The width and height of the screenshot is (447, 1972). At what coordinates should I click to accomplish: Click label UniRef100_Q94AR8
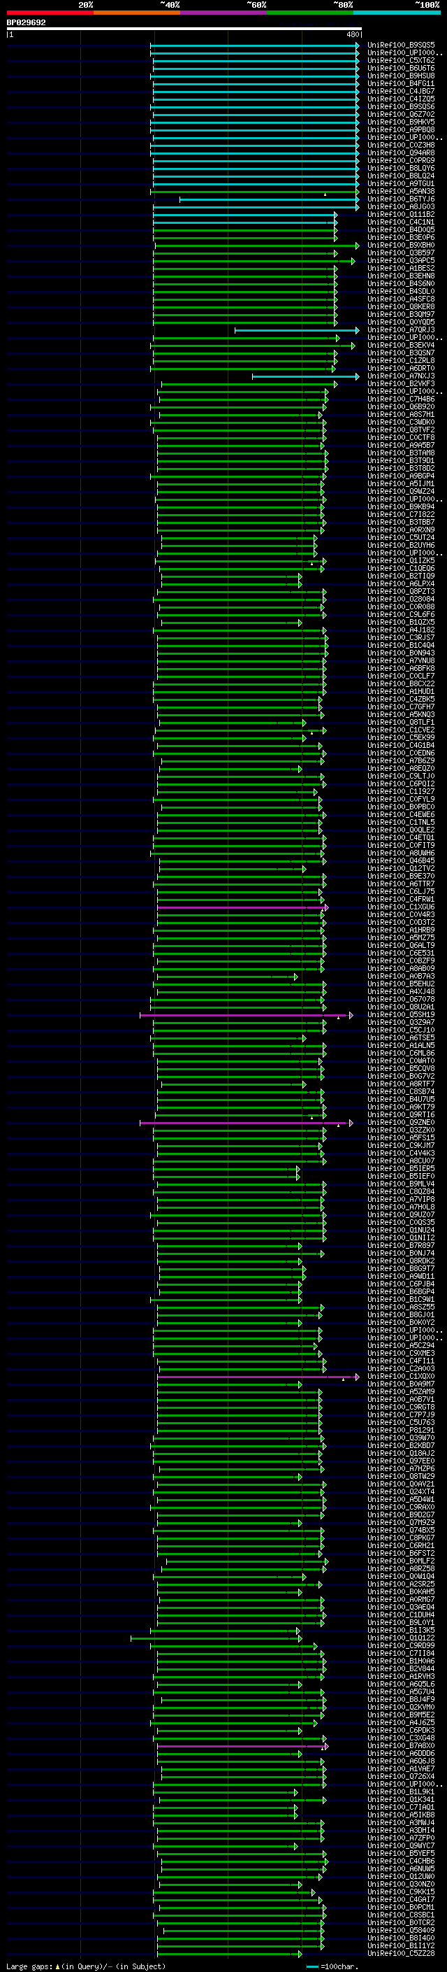click(x=401, y=153)
